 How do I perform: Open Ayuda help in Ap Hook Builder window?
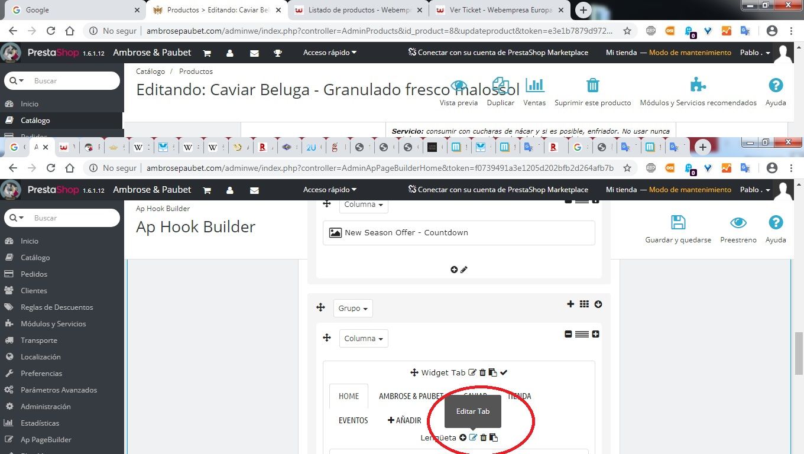(775, 222)
